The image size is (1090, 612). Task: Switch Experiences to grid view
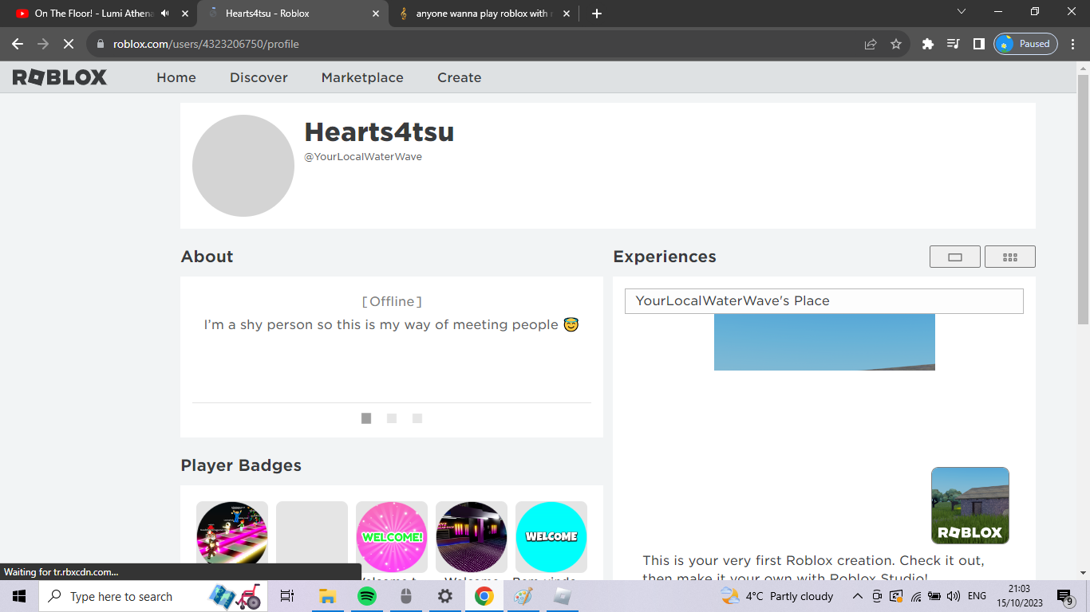[1010, 257]
